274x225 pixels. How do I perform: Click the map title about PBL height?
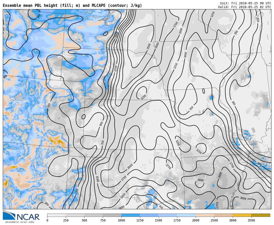click(x=72, y=6)
